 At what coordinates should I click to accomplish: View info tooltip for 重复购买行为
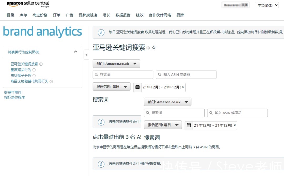point(34,70)
